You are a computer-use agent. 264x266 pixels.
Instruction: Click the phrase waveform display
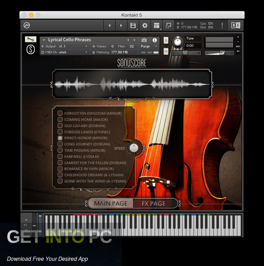pos(132,84)
